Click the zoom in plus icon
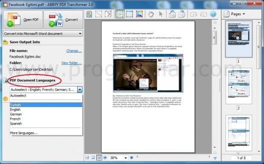 tap(132, 158)
